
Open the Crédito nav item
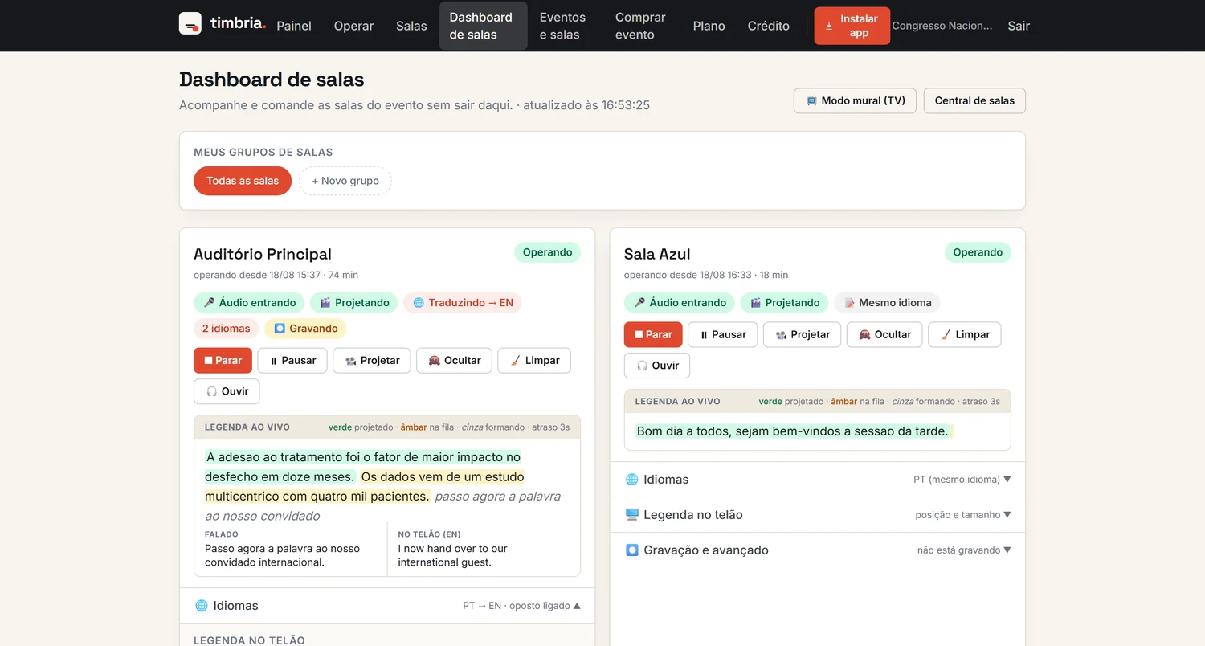tap(769, 26)
